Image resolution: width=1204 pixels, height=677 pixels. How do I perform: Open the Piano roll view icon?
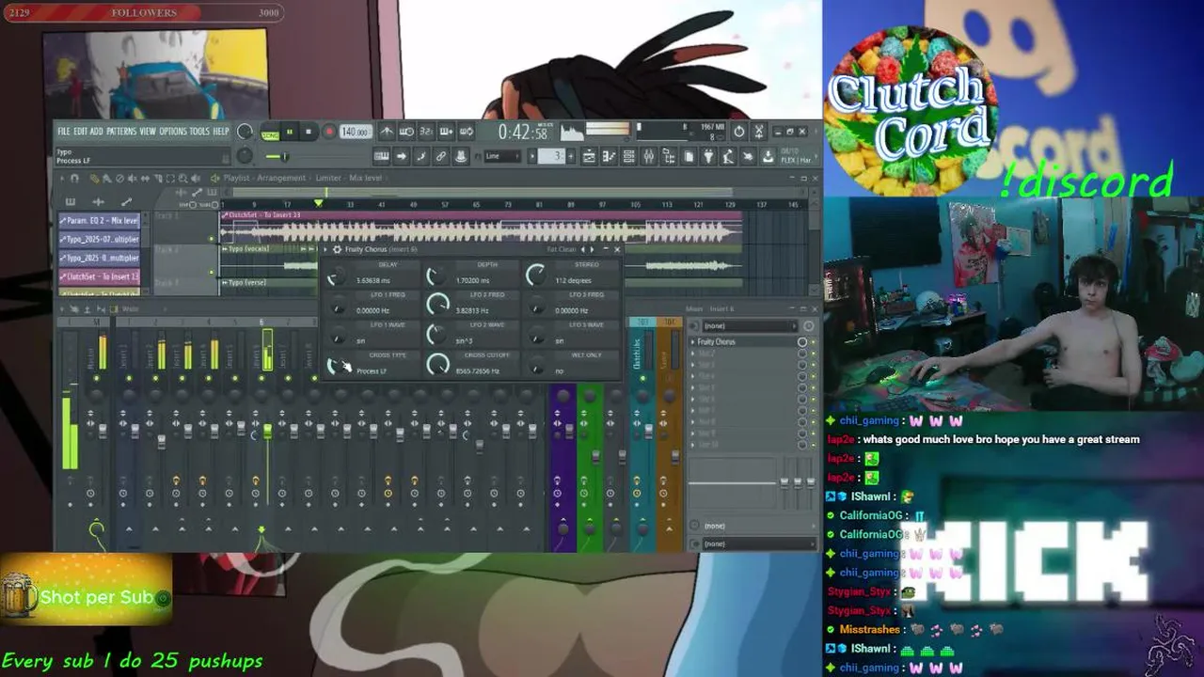[609, 156]
